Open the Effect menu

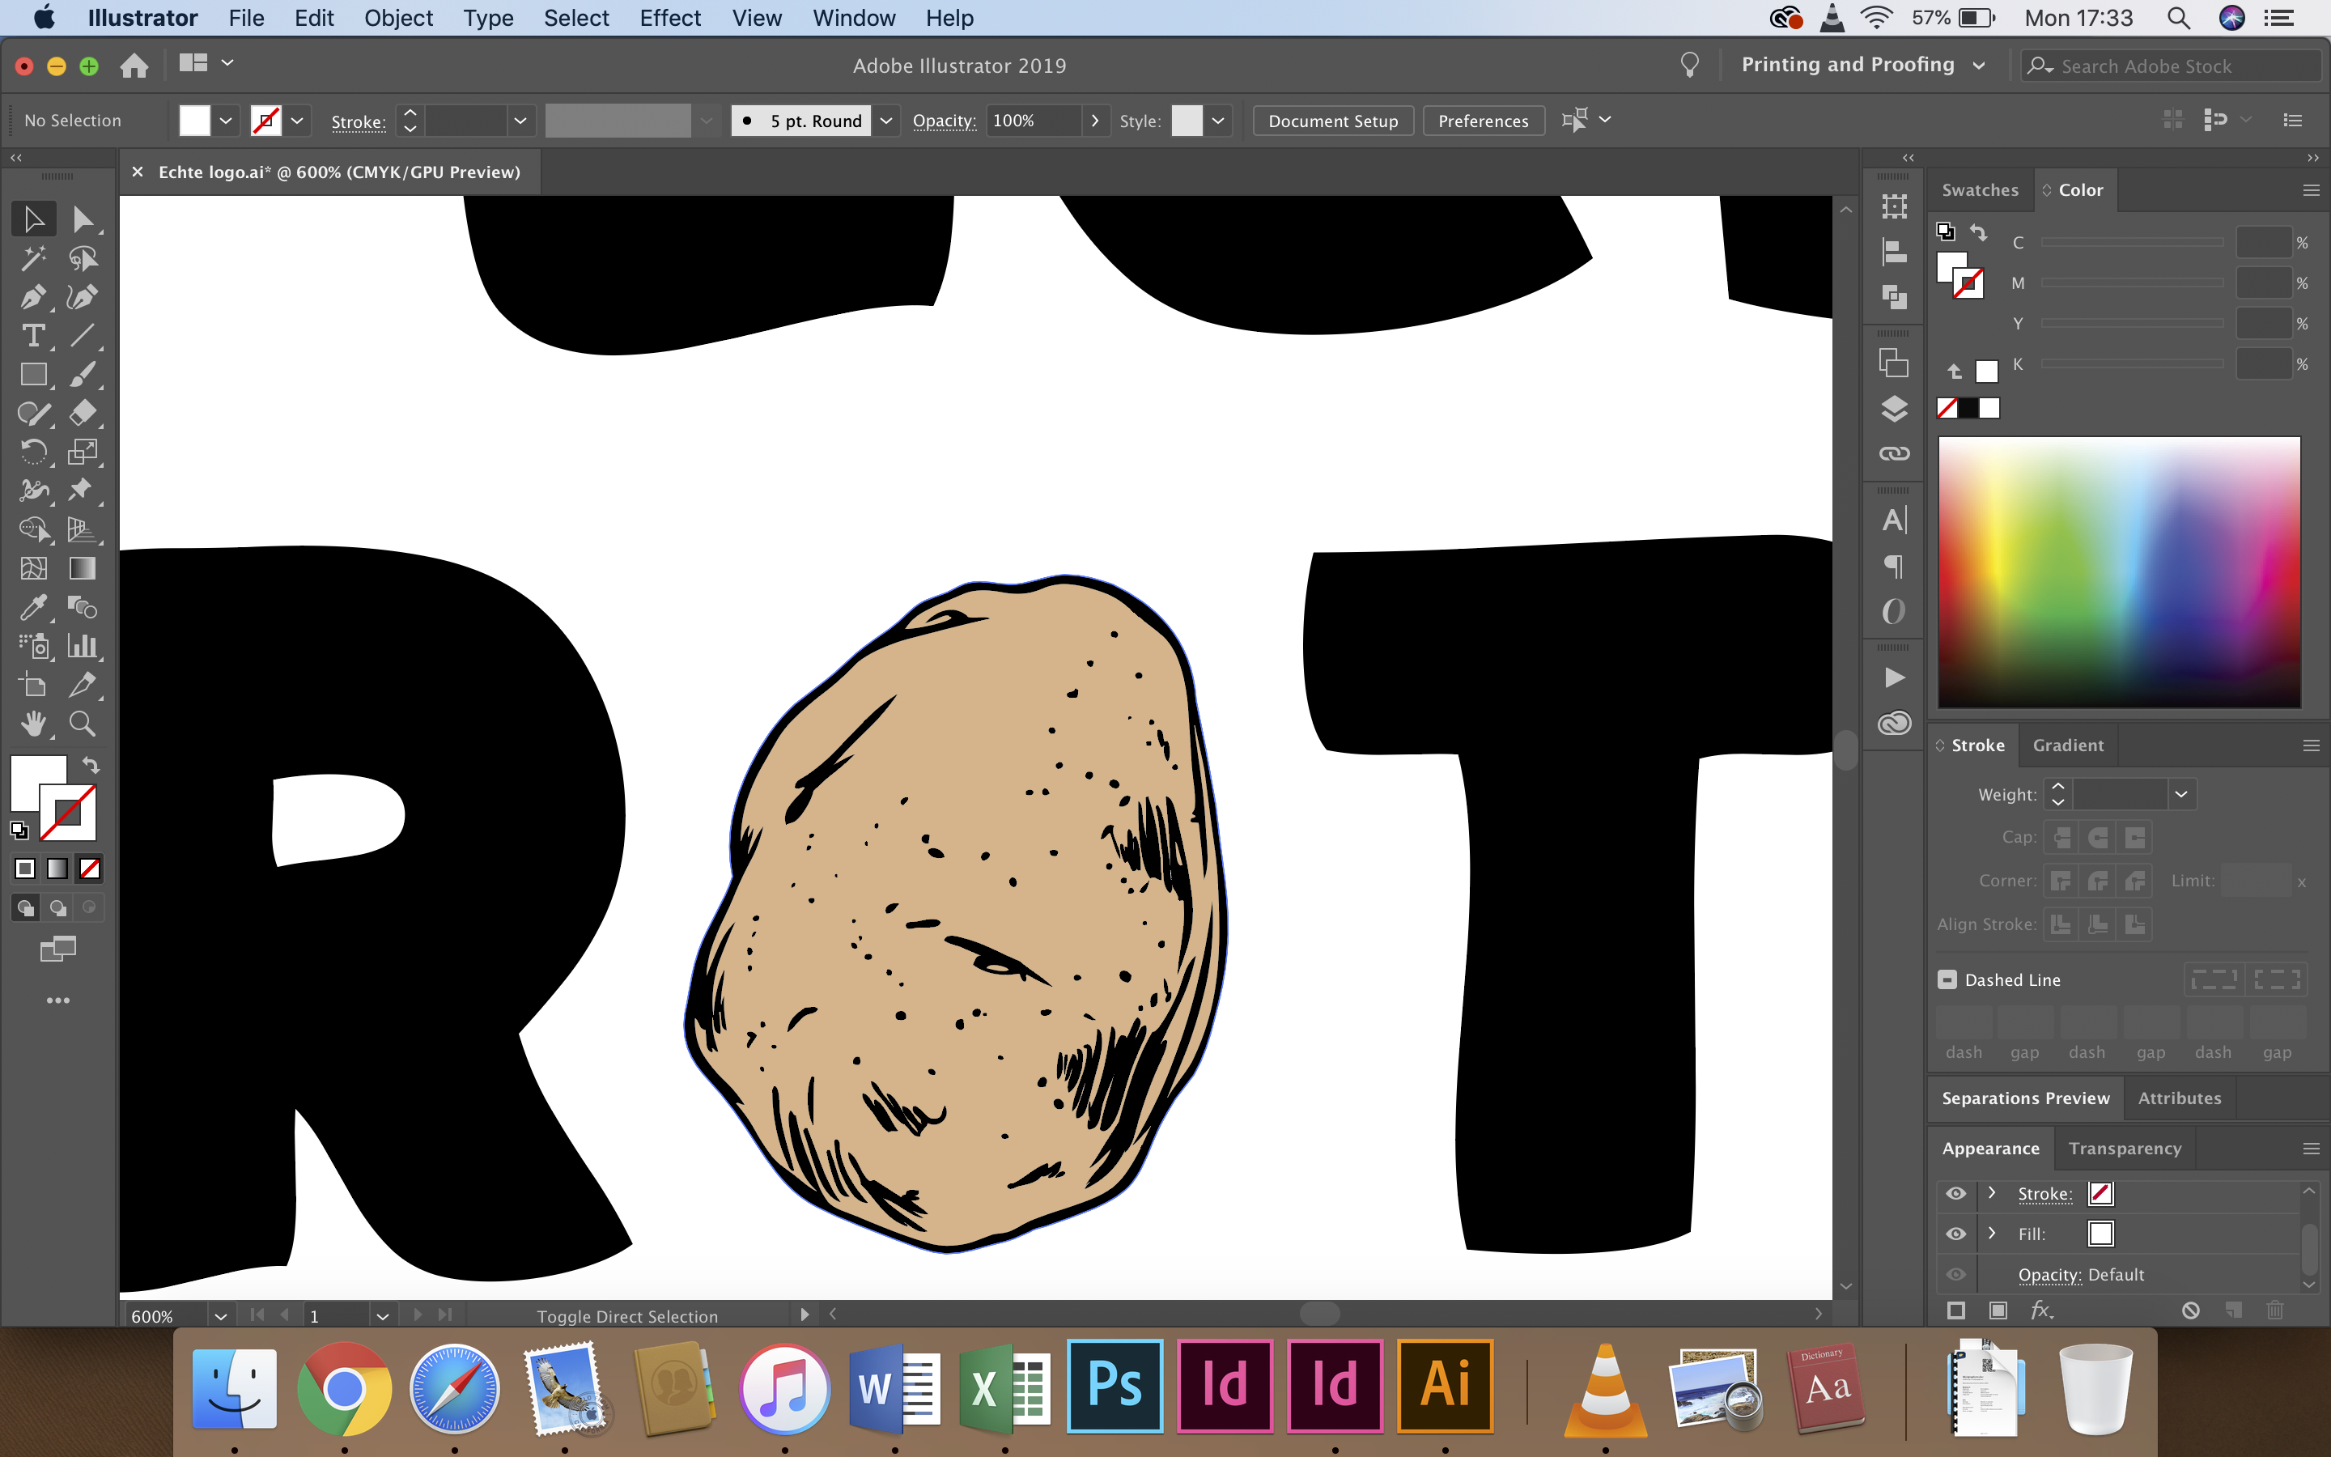(669, 17)
